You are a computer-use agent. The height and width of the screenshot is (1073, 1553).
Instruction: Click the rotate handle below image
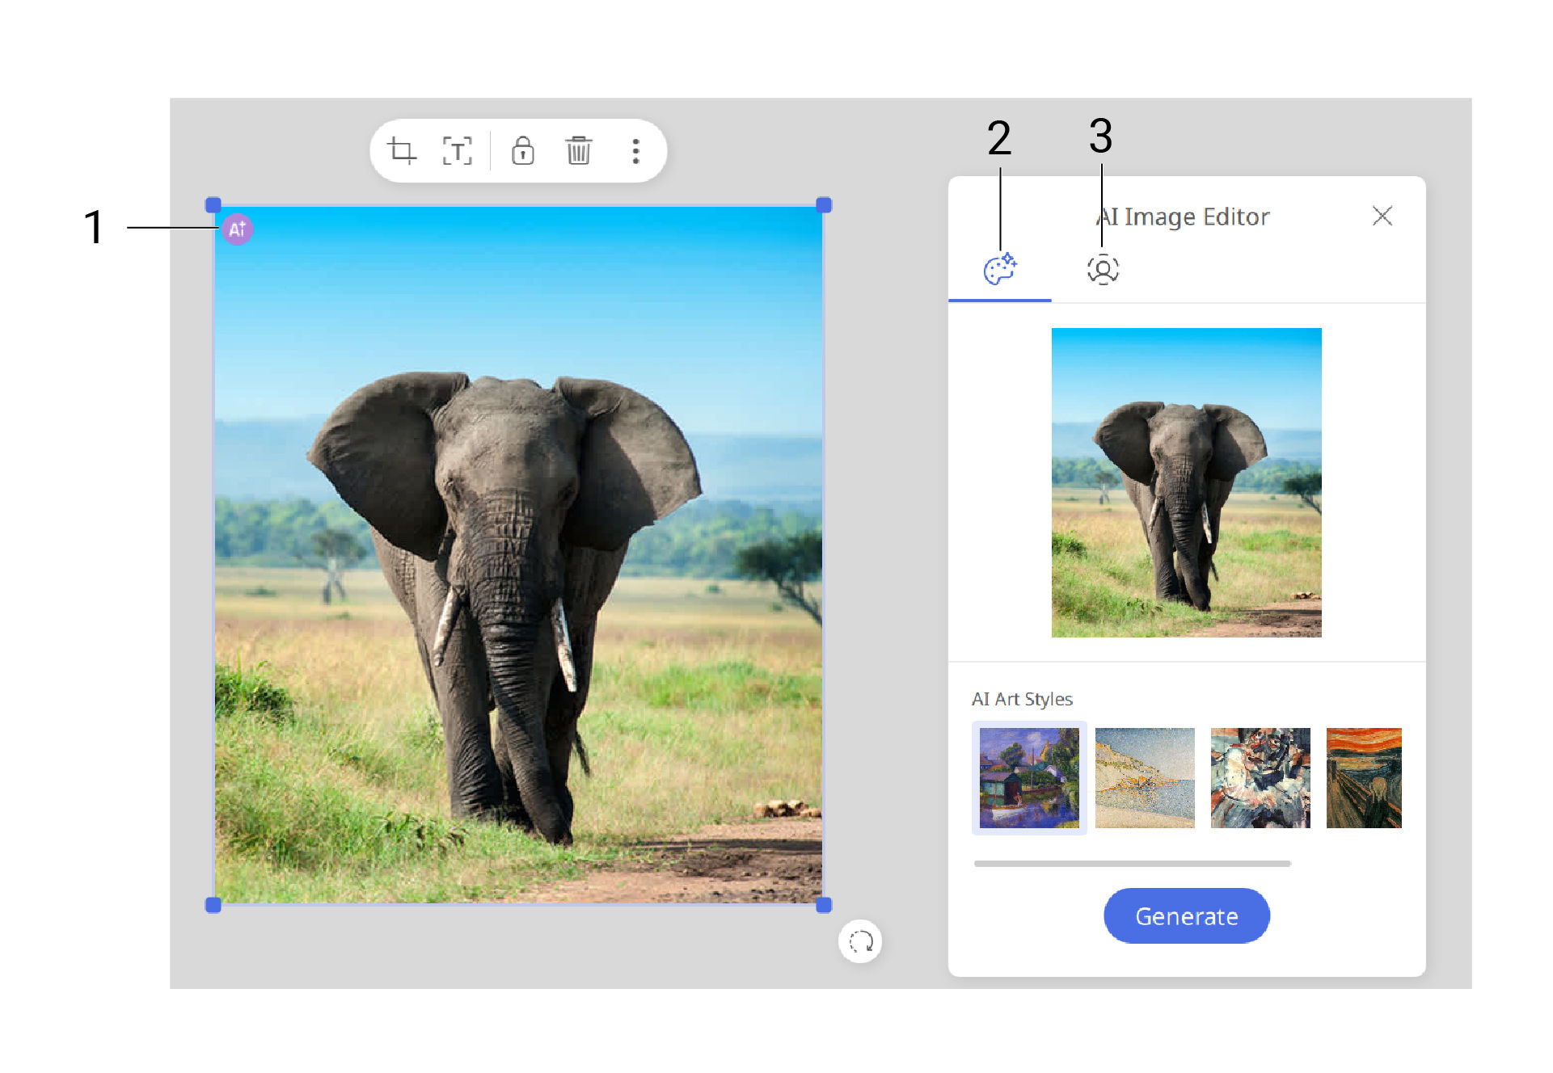860,941
